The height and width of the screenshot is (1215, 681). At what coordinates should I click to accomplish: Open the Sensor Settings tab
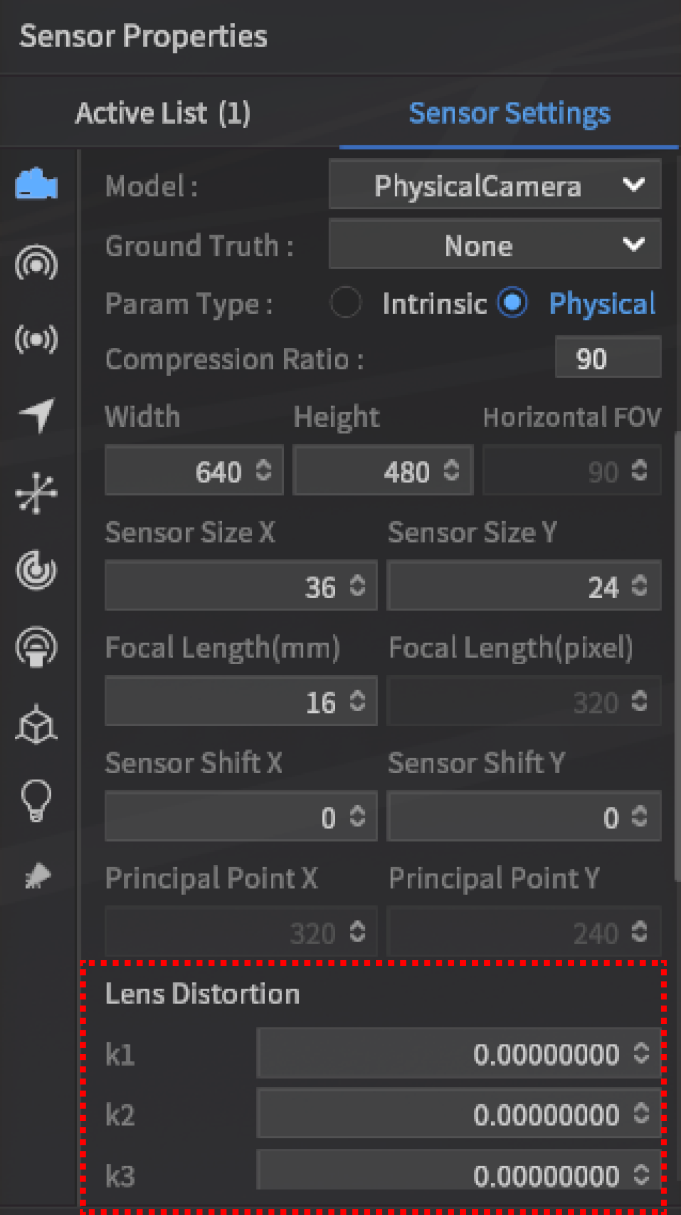click(x=510, y=113)
